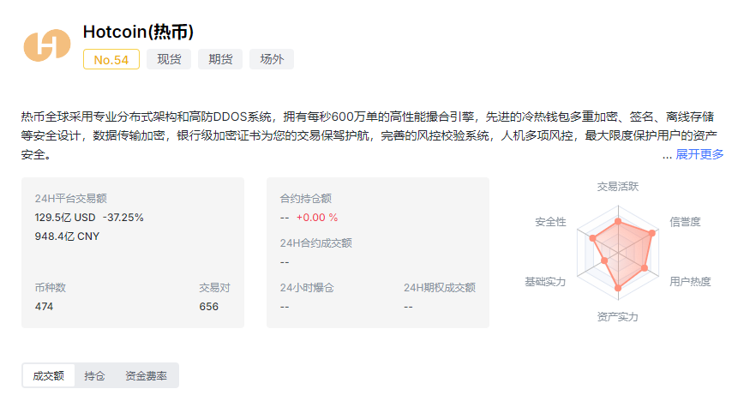This screenshot has height=395, width=732.
Task: Expand description with 展开更多
Action: click(699, 154)
